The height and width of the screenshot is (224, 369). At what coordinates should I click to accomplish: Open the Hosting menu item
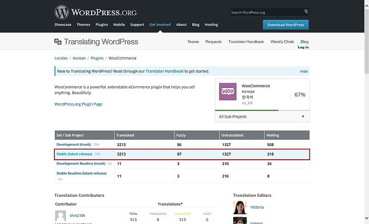(211, 25)
